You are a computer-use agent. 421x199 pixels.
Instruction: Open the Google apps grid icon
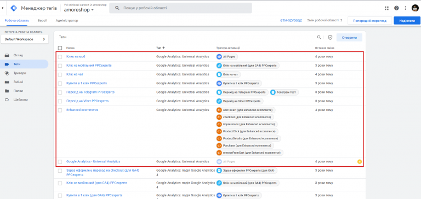pyautogui.click(x=386, y=8)
